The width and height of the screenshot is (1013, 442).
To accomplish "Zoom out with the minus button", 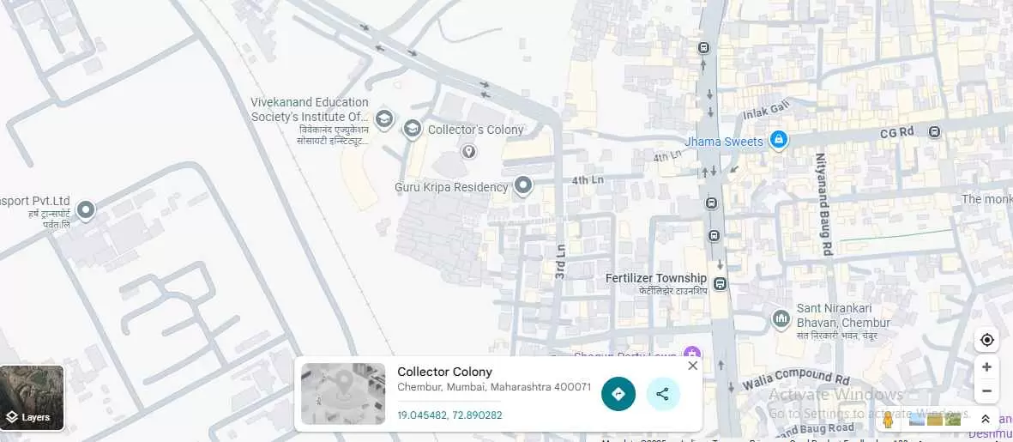I will click(986, 391).
